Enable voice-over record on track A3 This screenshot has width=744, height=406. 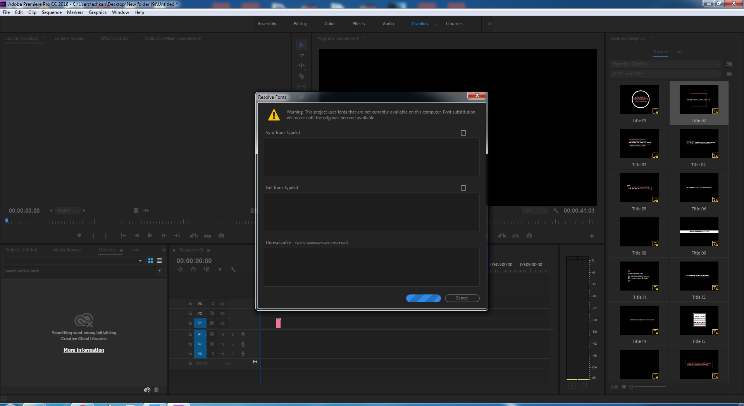(243, 354)
